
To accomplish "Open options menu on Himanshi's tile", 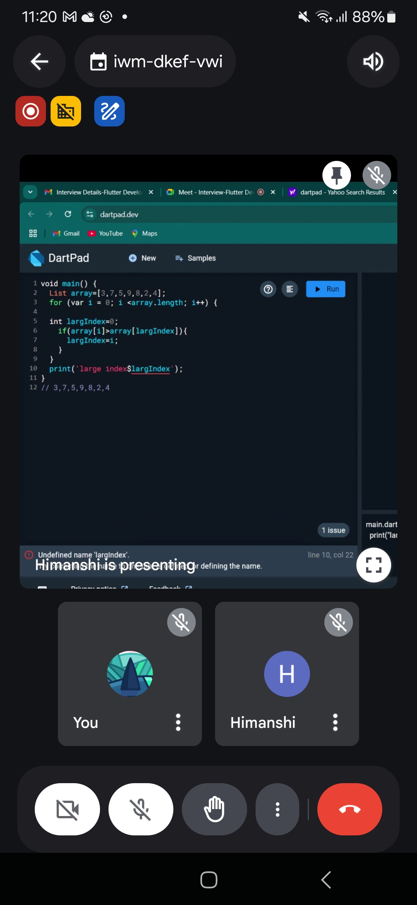I will point(335,722).
